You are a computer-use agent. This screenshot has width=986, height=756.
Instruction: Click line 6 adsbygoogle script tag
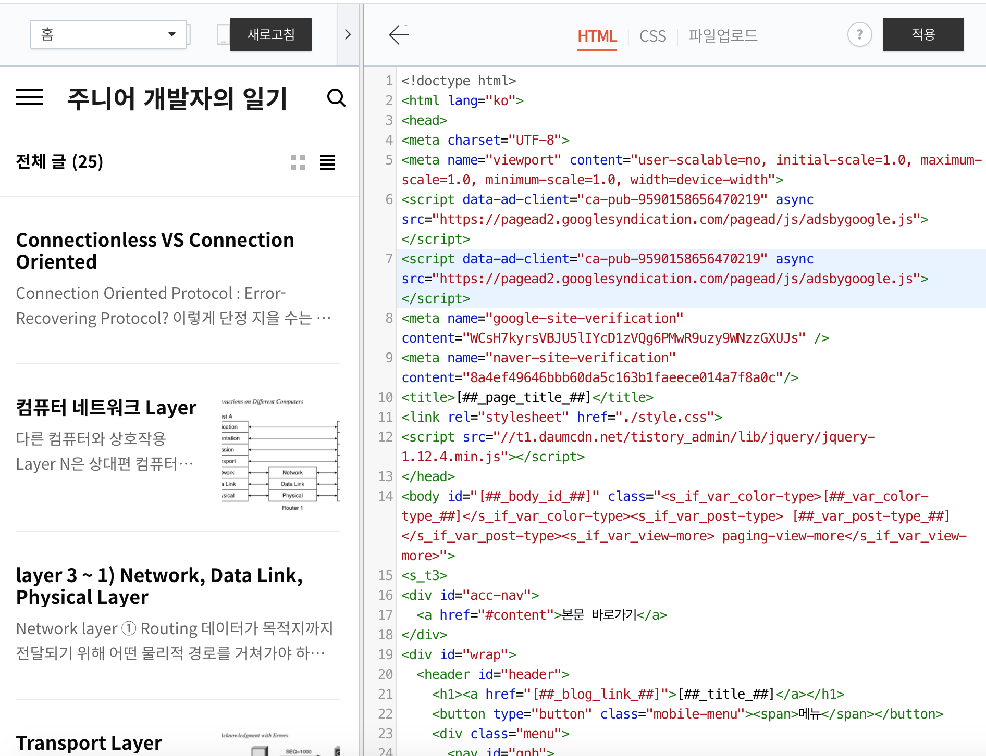[x=665, y=219]
